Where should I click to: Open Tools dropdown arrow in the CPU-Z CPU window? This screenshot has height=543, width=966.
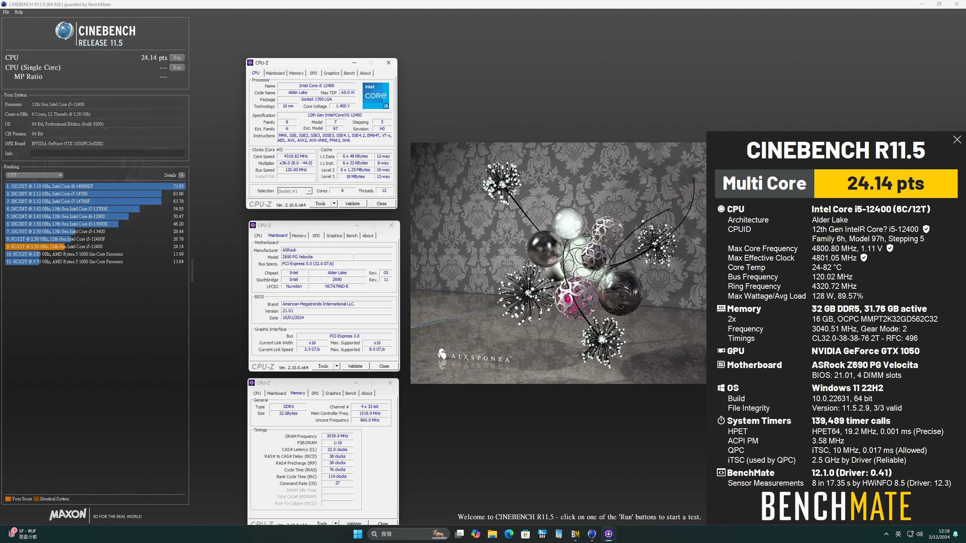[334, 204]
